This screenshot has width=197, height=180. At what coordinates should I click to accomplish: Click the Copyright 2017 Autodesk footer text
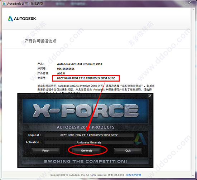point(78,175)
